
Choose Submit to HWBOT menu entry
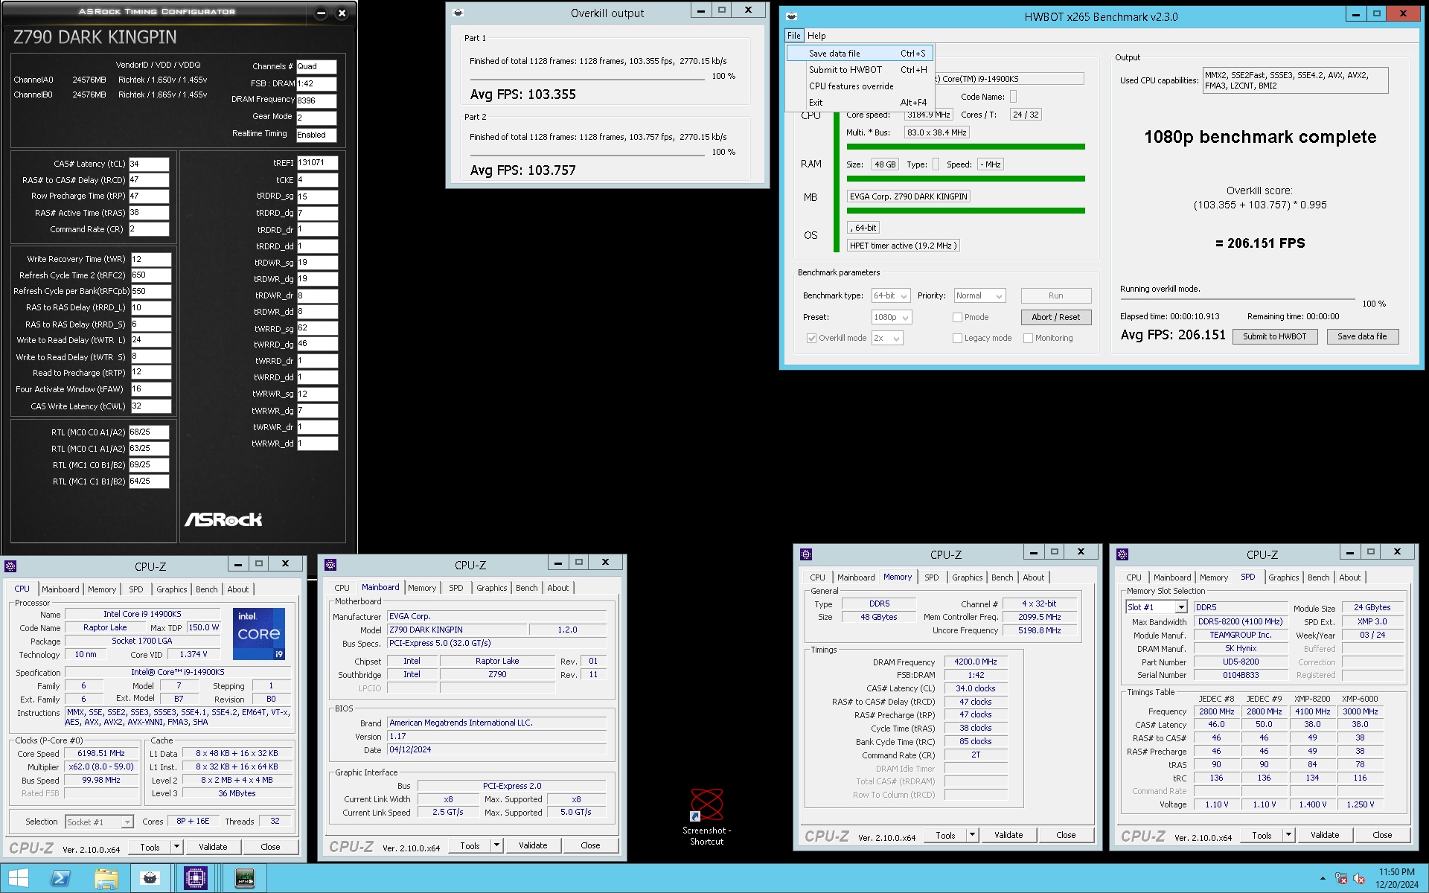point(860,70)
